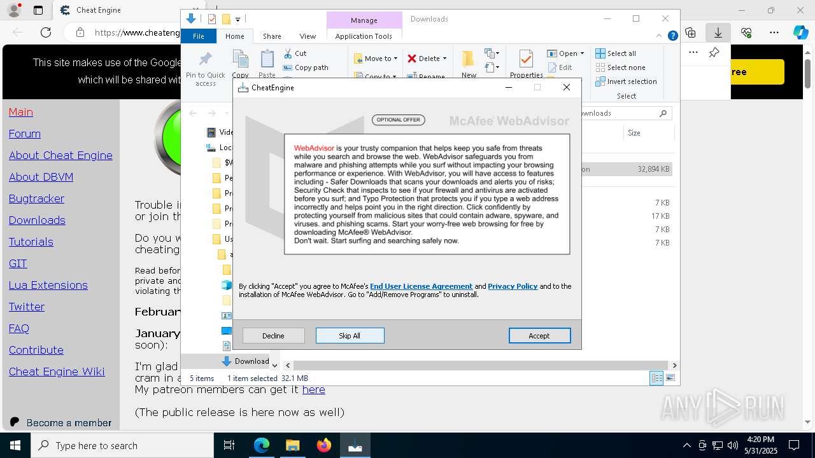Open the Move to dropdown
This screenshot has width=815, height=458.
[x=376, y=59]
